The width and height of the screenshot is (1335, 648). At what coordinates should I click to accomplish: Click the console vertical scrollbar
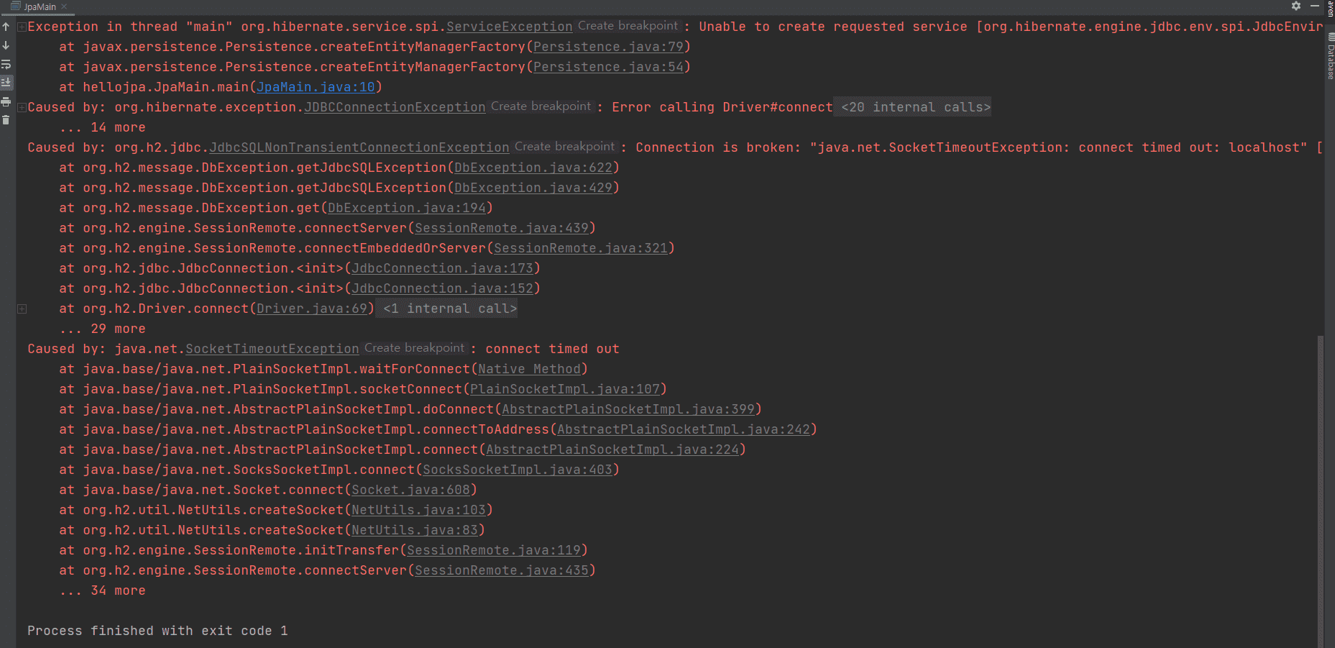click(x=1320, y=489)
